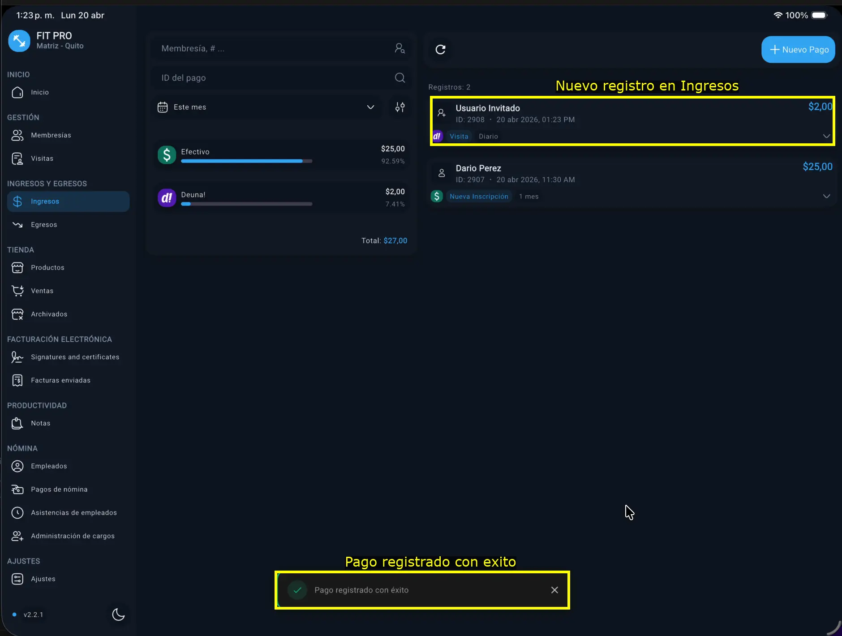Go to Membresías in the sidebar
Viewport: 842px width, 636px height.
[x=51, y=135]
